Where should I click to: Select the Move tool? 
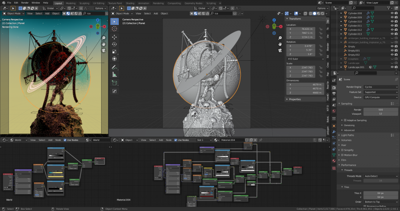[x=114, y=37]
